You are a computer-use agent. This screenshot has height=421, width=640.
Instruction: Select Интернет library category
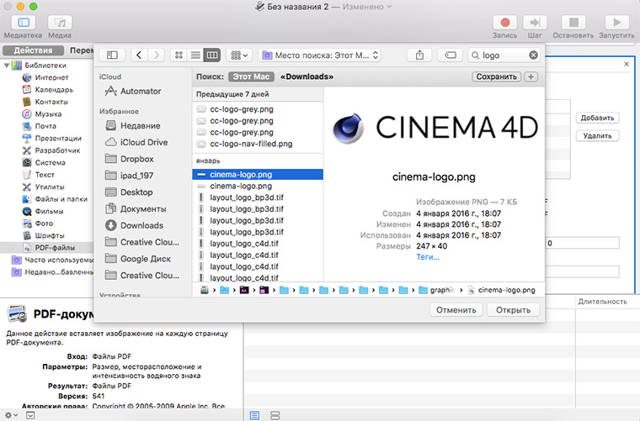[x=45, y=77]
